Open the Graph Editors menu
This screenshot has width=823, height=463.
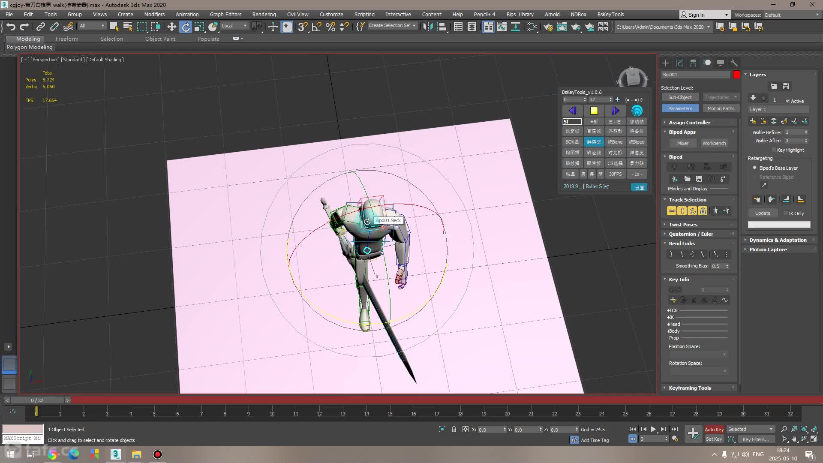click(225, 14)
